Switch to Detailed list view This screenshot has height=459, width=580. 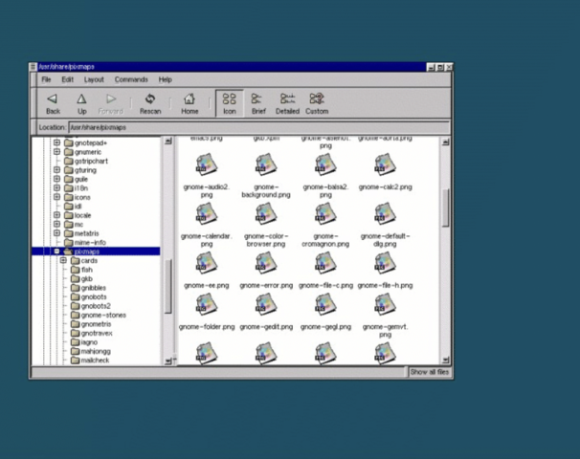click(x=287, y=104)
